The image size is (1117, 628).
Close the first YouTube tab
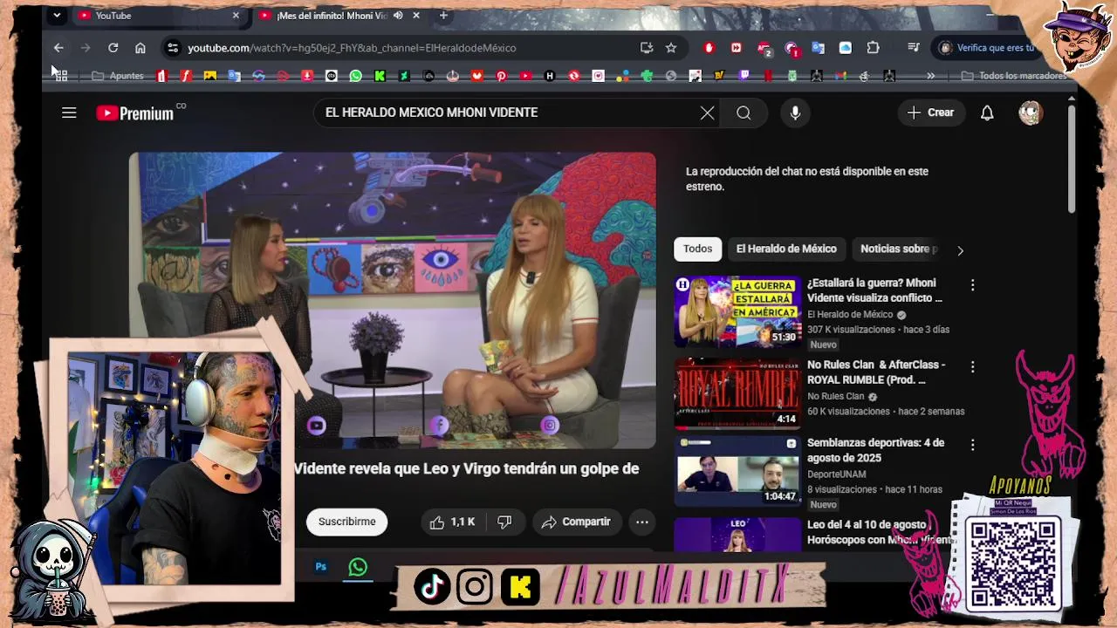(236, 16)
